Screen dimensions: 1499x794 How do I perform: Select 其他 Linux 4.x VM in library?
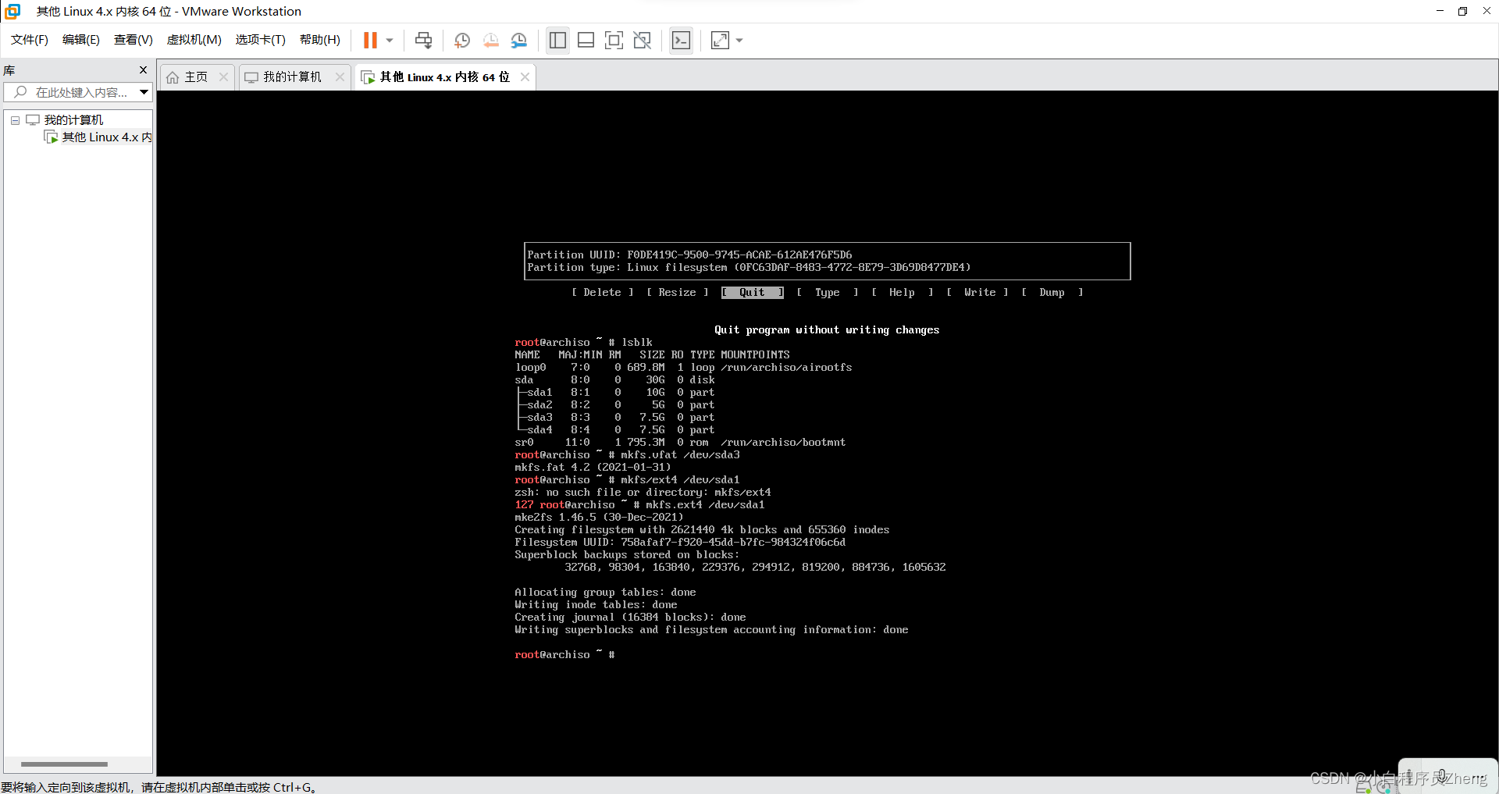click(x=99, y=137)
